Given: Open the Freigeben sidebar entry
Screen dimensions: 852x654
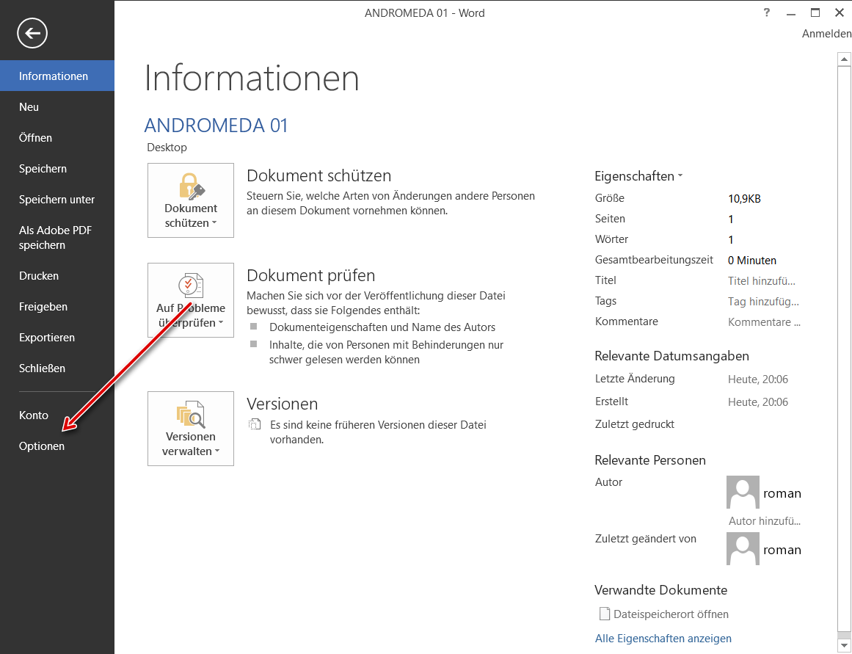Looking at the screenshot, I should (x=57, y=307).
